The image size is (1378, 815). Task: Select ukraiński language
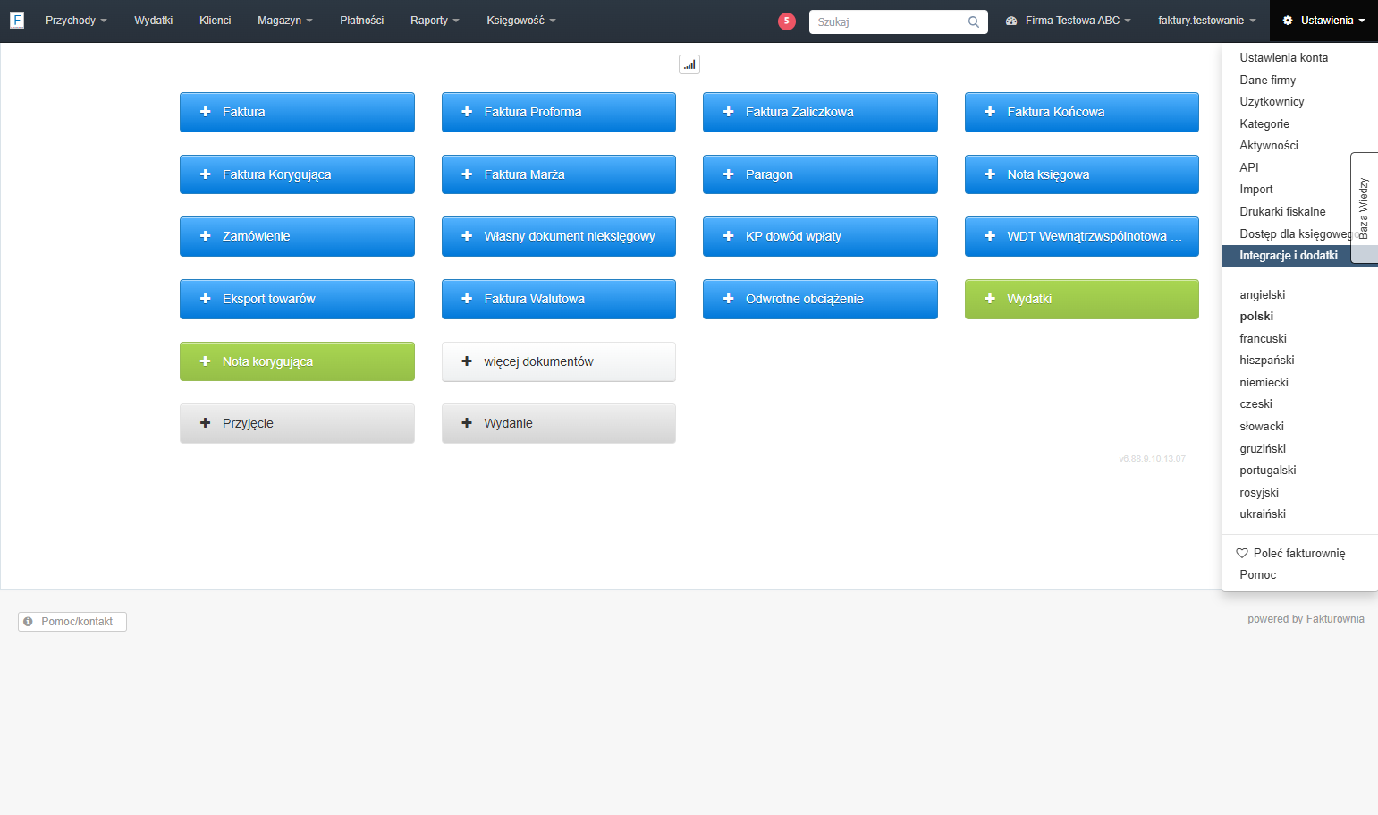point(1263,514)
